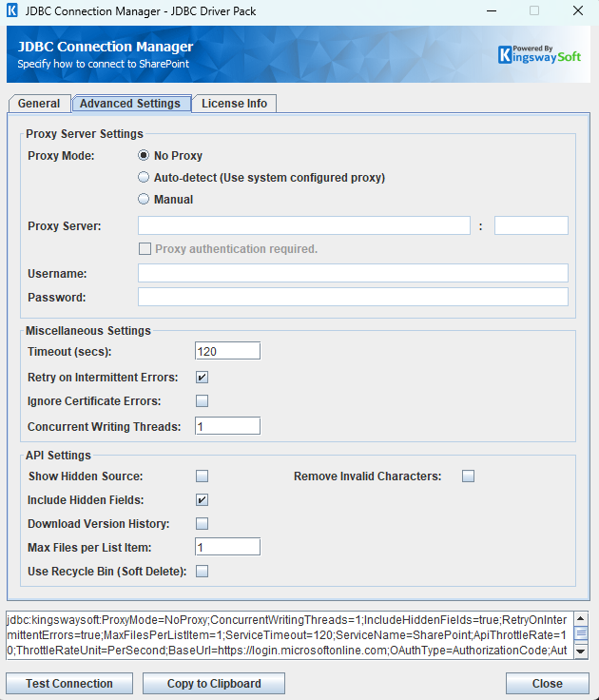Viewport: 599px width, 700px height.
Task: Minimize the JDBC Connection Manager window
Action: 492,10
